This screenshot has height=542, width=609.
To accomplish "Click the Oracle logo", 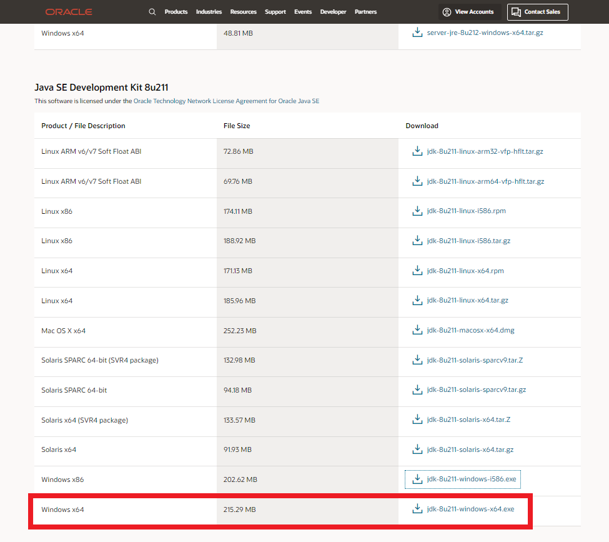I will click(69, 12).
